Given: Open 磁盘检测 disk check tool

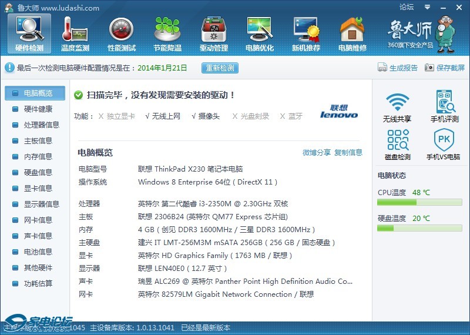Looking at the screenshot, I should (398, 145).
